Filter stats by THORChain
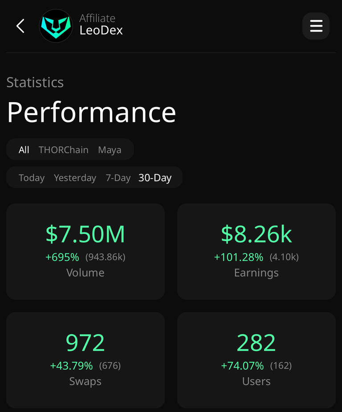342x412 pixels. [63, 150]
